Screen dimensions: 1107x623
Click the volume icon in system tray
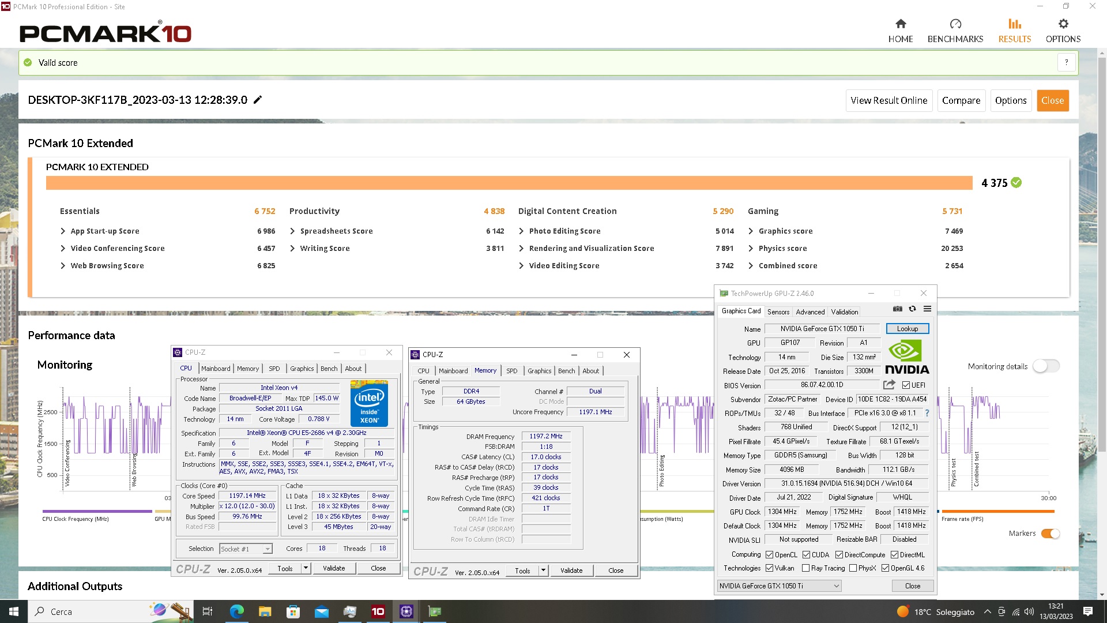(1029, 611)
